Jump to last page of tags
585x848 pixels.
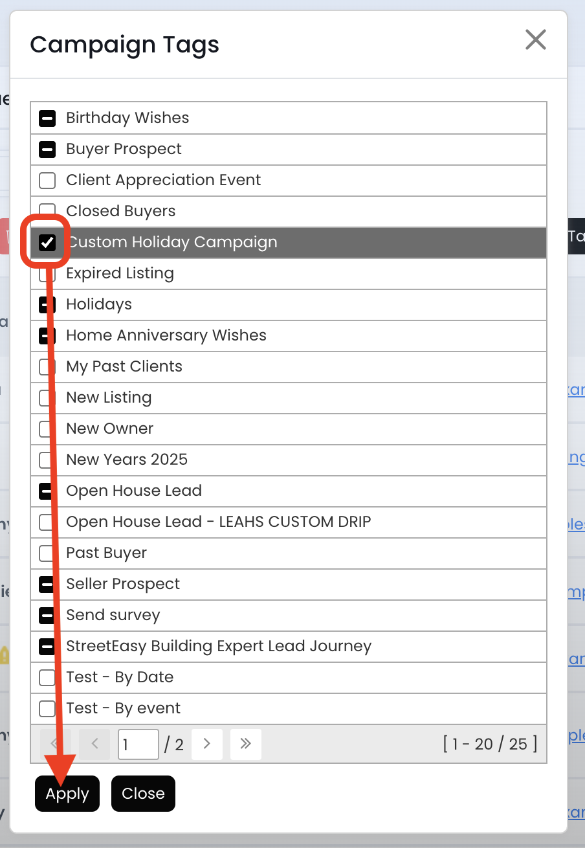[245, 744]
